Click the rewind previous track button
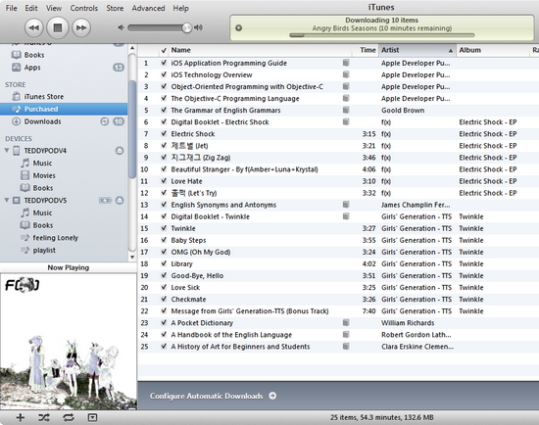Viewport: 539px width, 425px height. [33, 27]
